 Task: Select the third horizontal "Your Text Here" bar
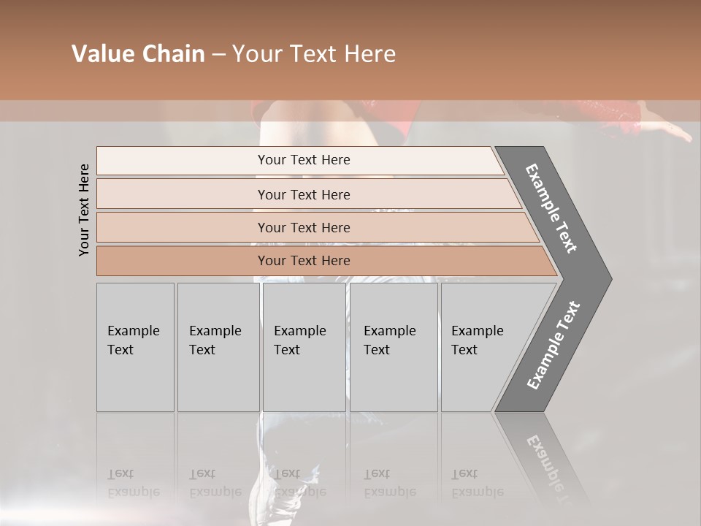pos(303,227)
